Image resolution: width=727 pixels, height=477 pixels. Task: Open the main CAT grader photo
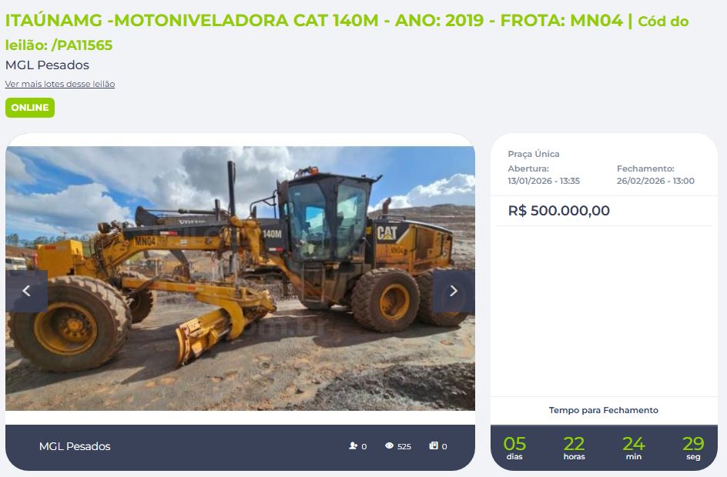240,279
